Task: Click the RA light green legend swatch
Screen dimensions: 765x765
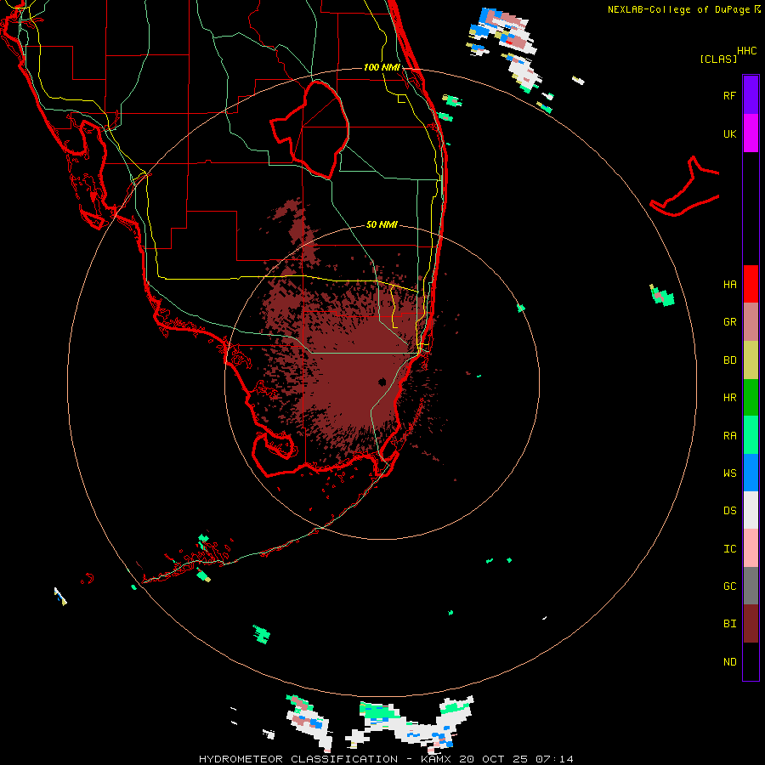Action: tap(751, 435)
